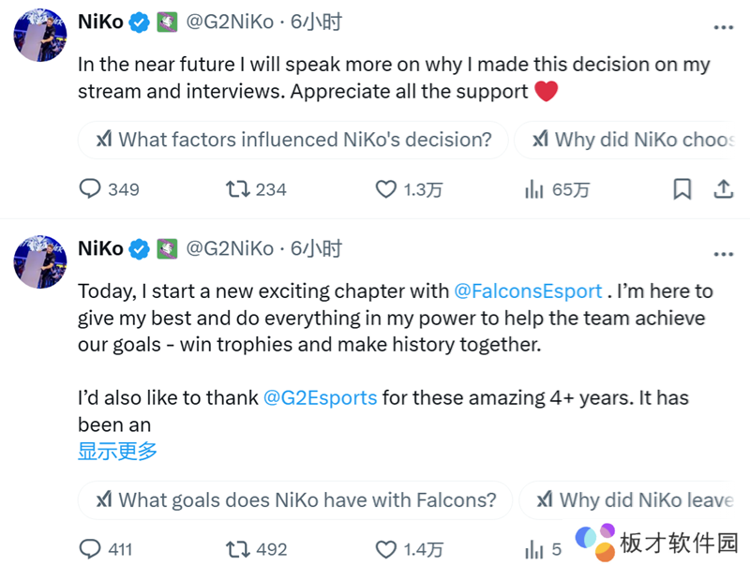This screenshot has height=566, width=750.
Task: View analytics of first tweet (65万 views)
Action: (534, 189)
